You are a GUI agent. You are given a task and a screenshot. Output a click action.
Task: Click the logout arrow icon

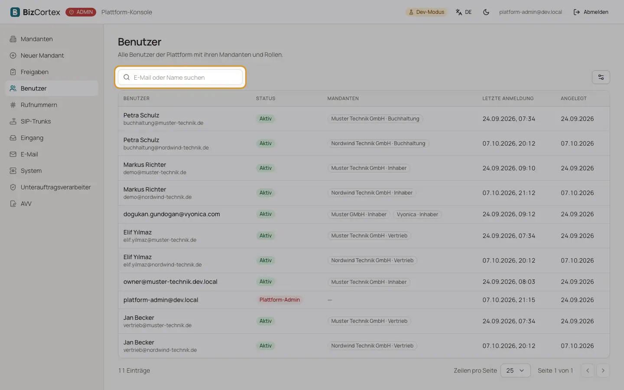(x=577, y=12)
